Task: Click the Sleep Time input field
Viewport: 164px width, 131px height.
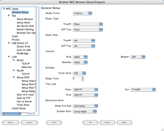Action: (77, 79)
